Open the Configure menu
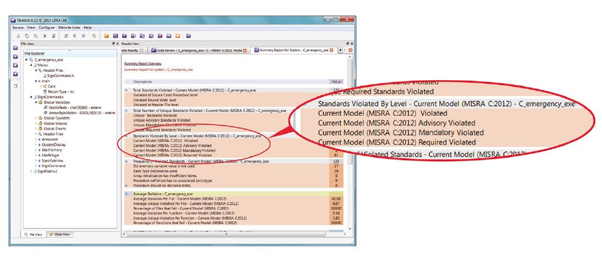This screenshot has height=256, width=602. pos(46,28)
